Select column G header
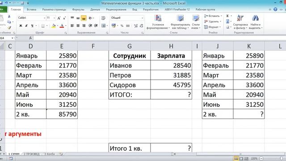 [x=130, y=46]
